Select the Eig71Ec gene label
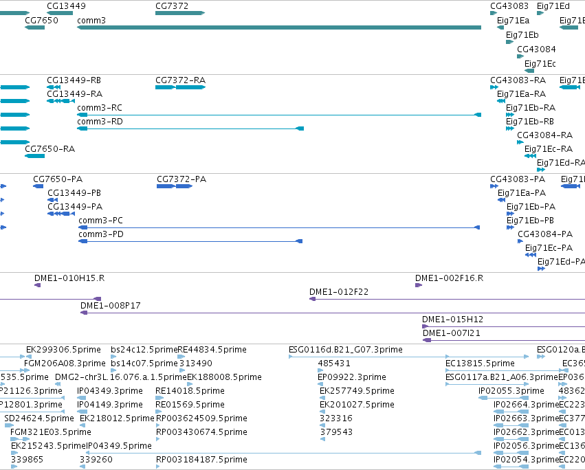This screenshot has height=470, width=585. click(x=540, y=64)
